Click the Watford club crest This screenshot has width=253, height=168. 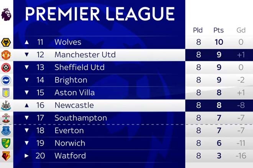(6, 156)
